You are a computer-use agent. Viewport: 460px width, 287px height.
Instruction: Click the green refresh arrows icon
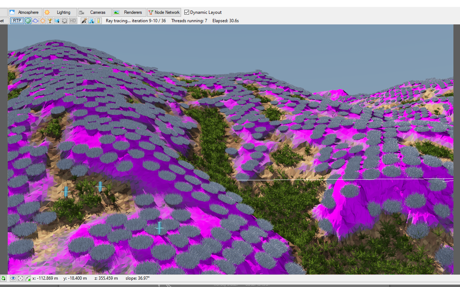(3, 278)
